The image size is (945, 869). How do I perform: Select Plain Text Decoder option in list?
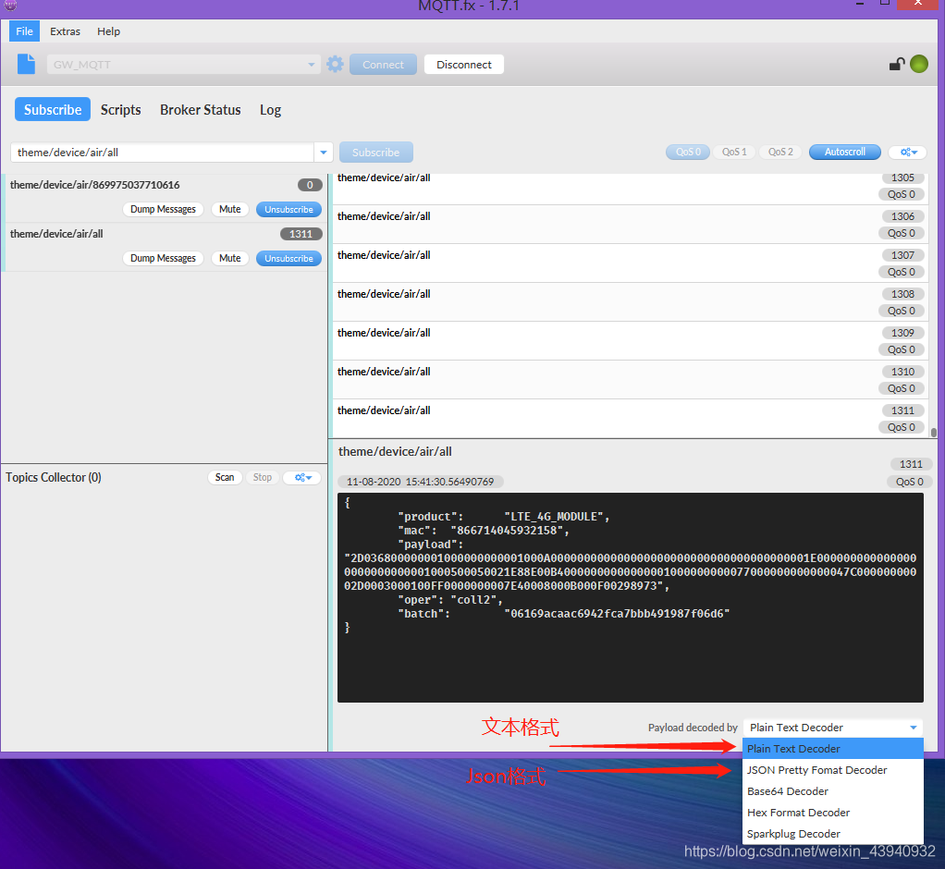click(833, 749)
